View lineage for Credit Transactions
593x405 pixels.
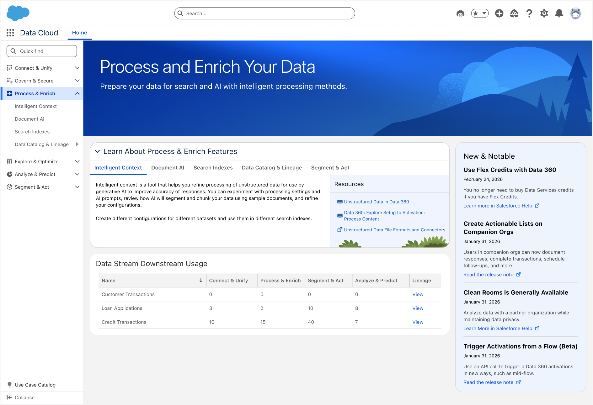click(418, 322)
